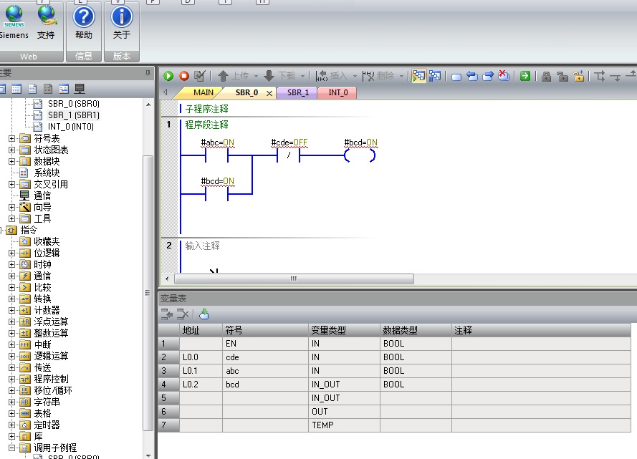Close the SBR_0 tab
The image size is (637, 459).
[x=269, y=93]
